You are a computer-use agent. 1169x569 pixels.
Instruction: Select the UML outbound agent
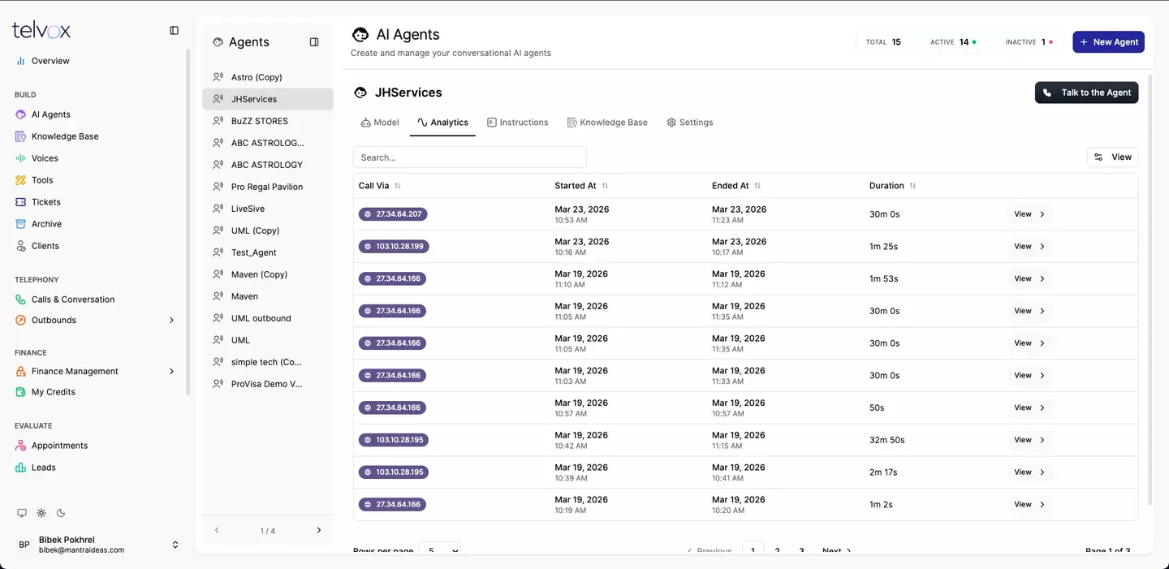[268, 318]
